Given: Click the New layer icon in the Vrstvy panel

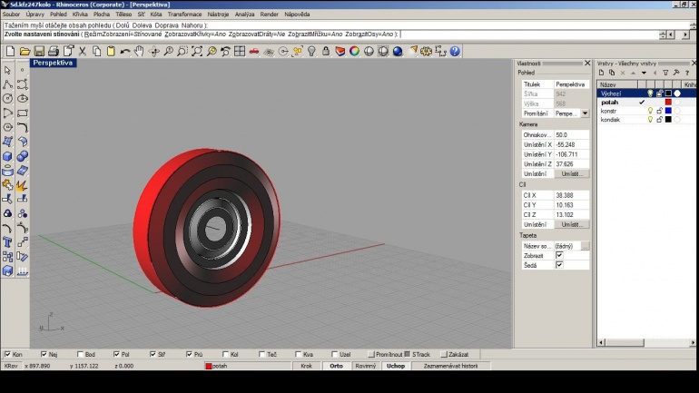Looking at the screenshot, I should click(601, 73).
